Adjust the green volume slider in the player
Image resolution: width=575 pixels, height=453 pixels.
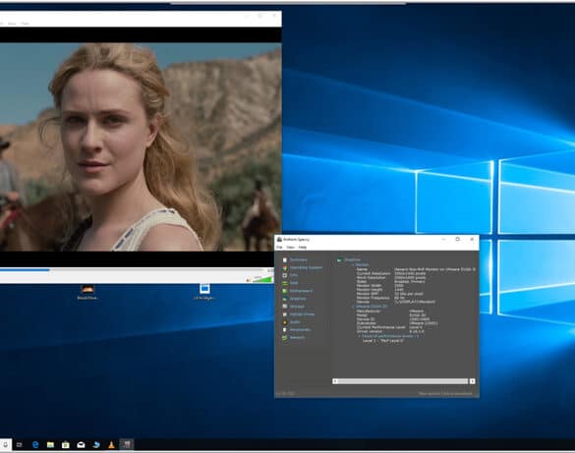(262, 280)
